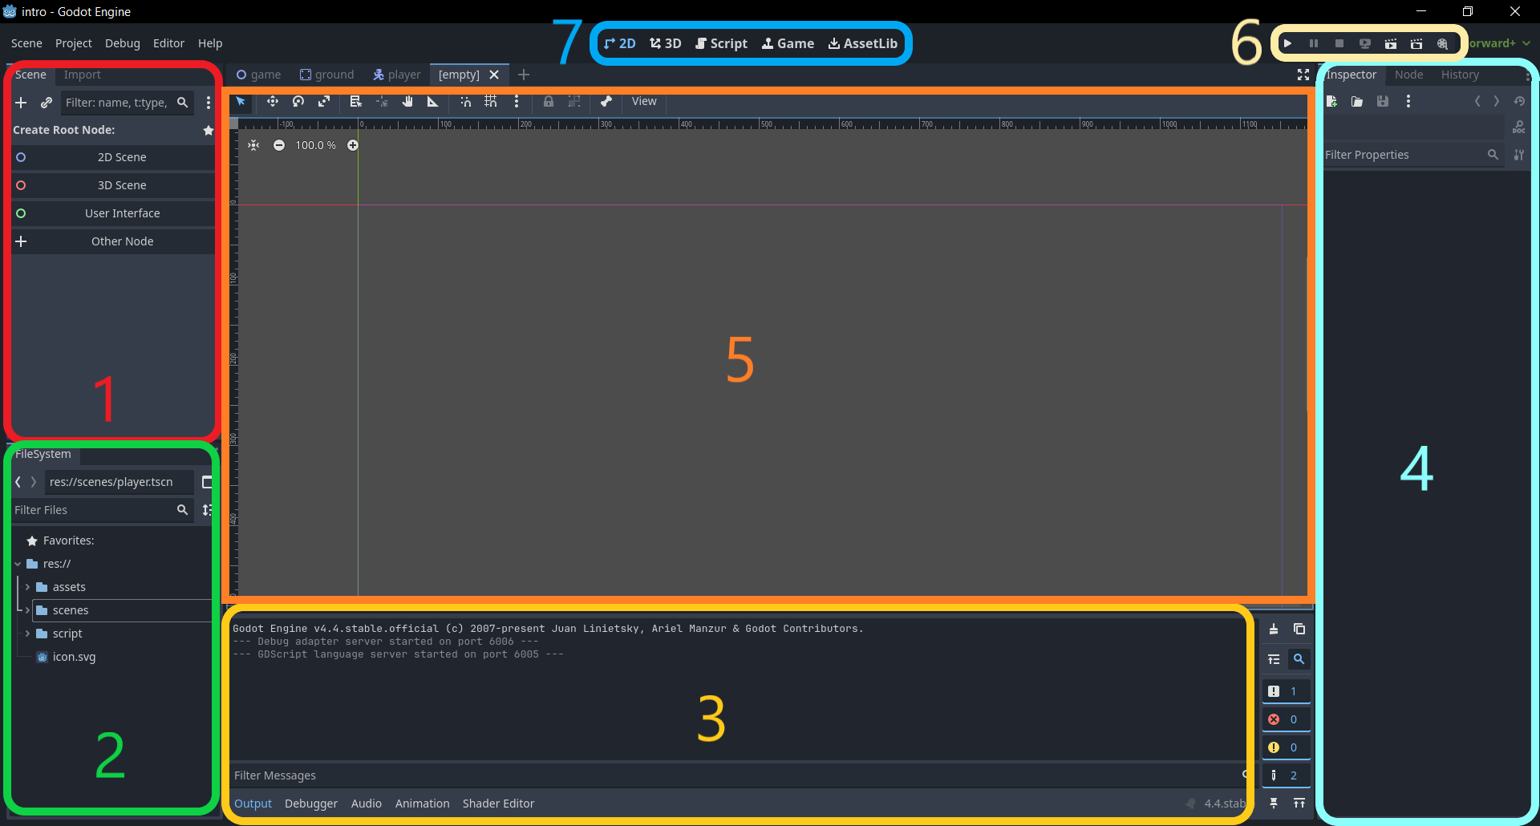Toggle smart snapping in viewport toolbar
This screenshot has width=1540, height=826.
[x=465, y=101]
